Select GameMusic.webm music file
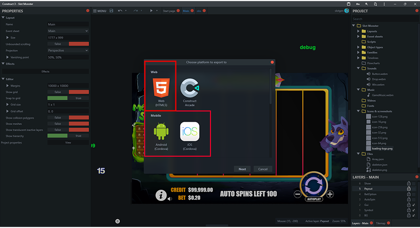Viewport: 420px width, 228px height. click(383, 95)
